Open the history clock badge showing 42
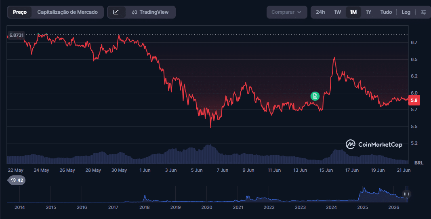The image size is (431, 219). coord(17,180)
